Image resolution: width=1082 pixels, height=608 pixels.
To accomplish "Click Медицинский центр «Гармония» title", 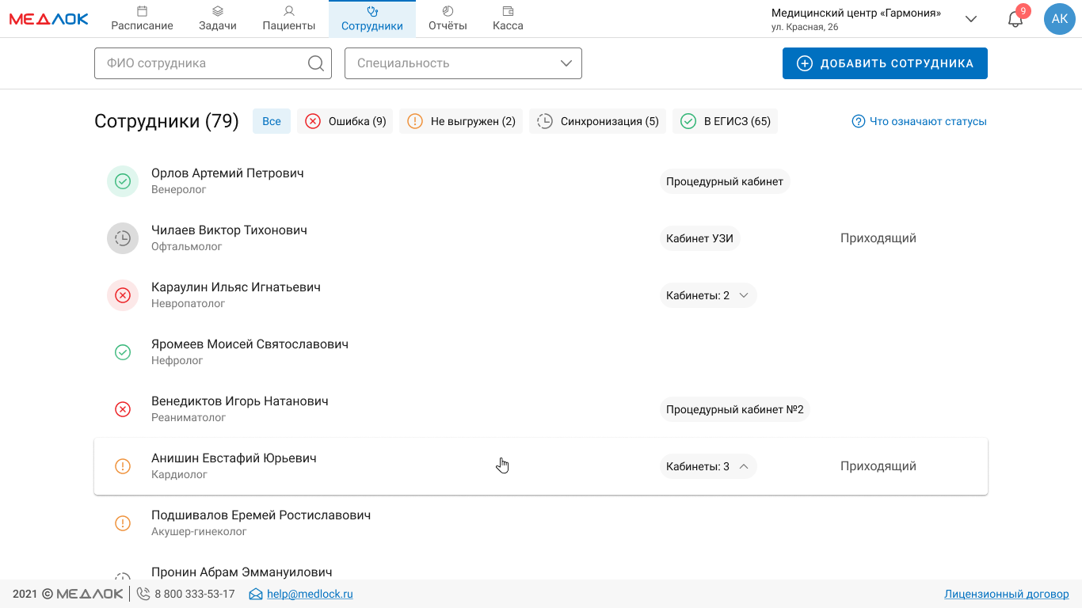I will [x=856, y=13].
